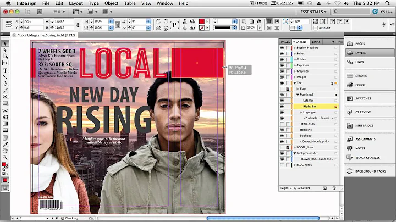Select the Selection tool arrow
396x222 pixels.
[5, 43]
